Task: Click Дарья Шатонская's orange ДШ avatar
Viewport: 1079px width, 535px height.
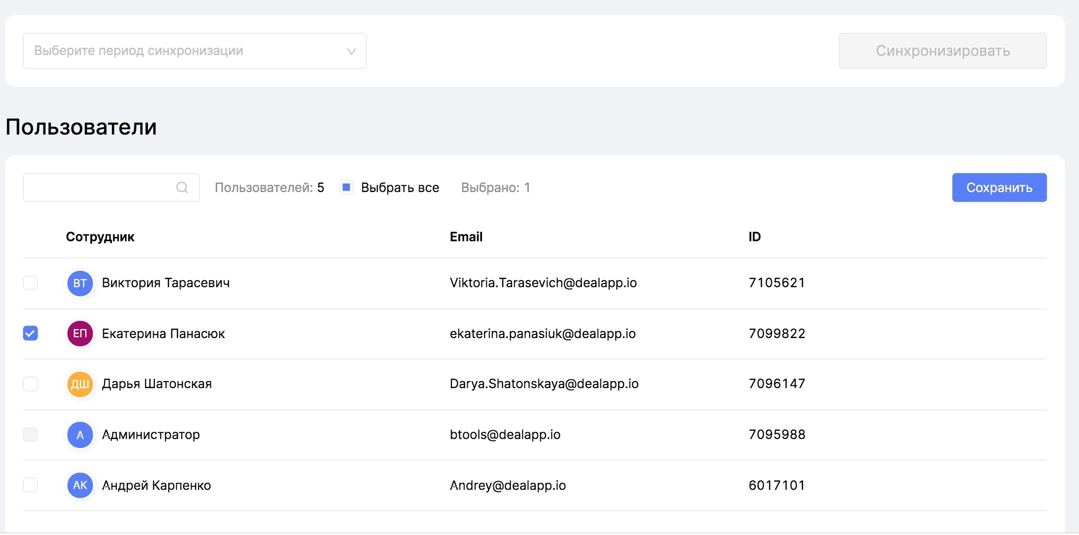Action: (80, 384)
